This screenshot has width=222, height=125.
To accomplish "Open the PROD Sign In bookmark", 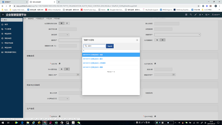I will tap(166, 10).
